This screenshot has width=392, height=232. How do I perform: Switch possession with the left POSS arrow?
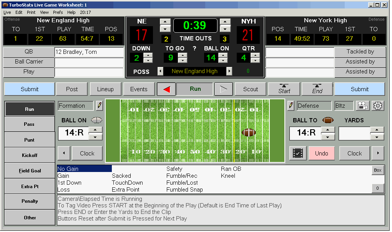[x=161, y=71]
